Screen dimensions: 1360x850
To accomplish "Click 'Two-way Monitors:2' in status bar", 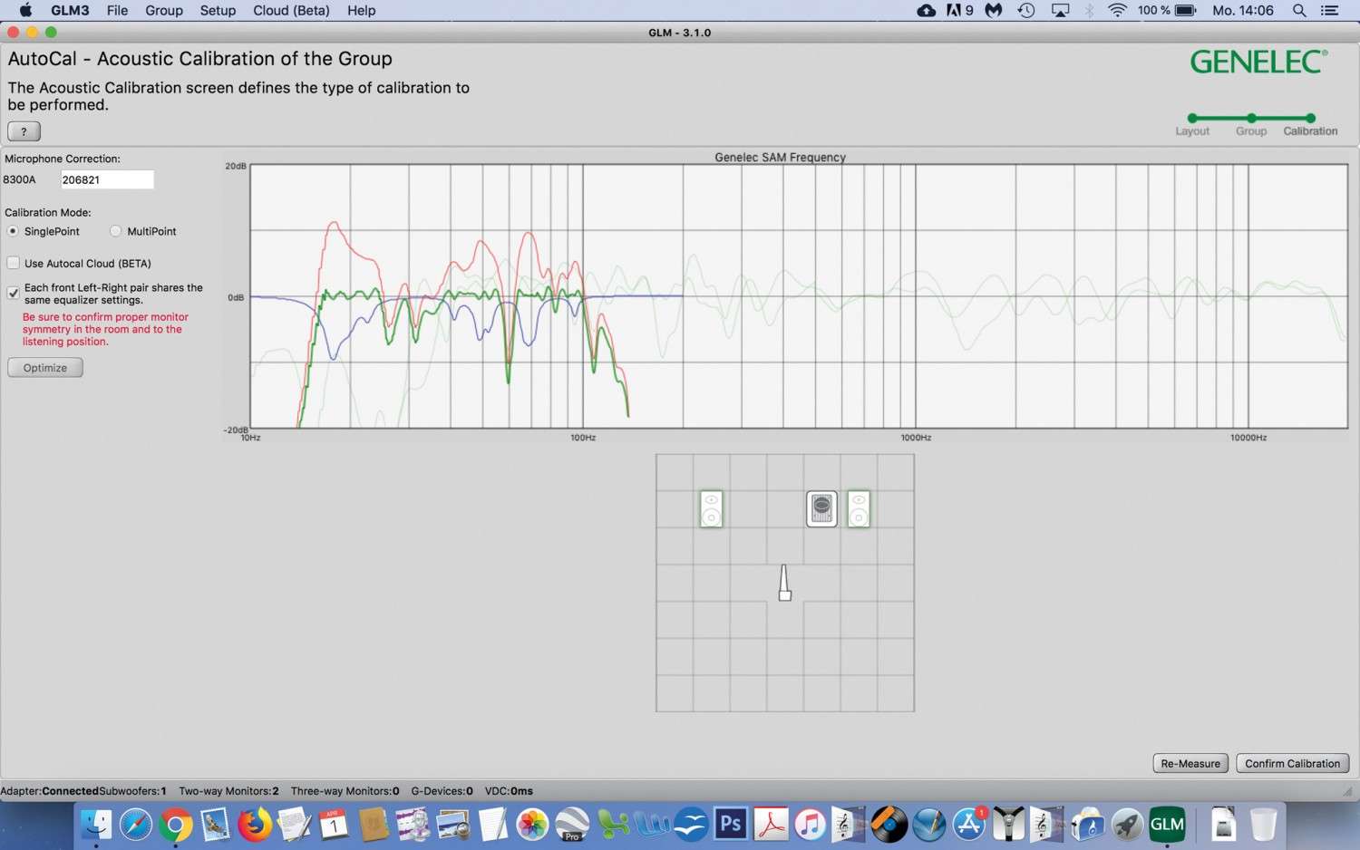I will (x=228, y=791).
